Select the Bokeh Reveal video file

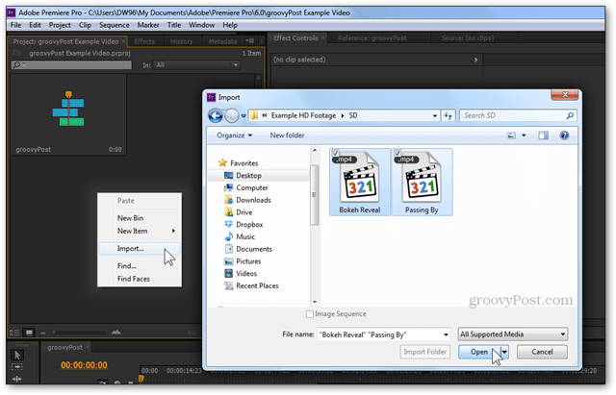pos(360,182)
